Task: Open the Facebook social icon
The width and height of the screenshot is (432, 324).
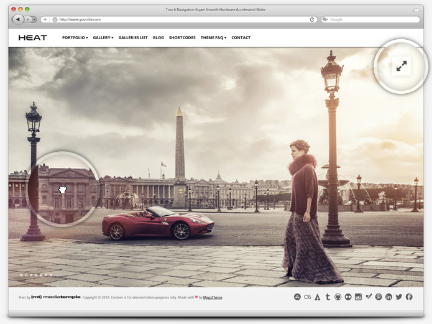Action: click(409, 297)
